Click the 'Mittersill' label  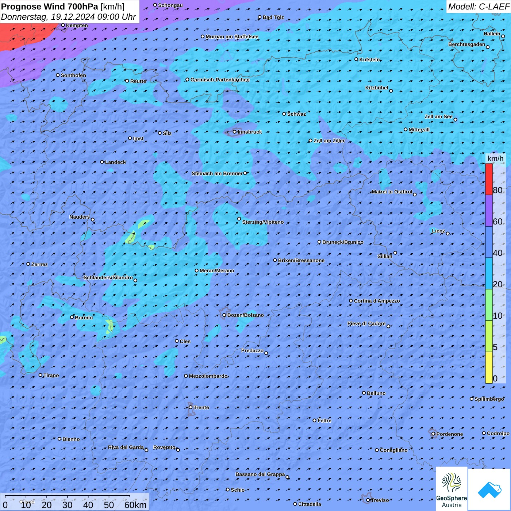coord(419,130)
